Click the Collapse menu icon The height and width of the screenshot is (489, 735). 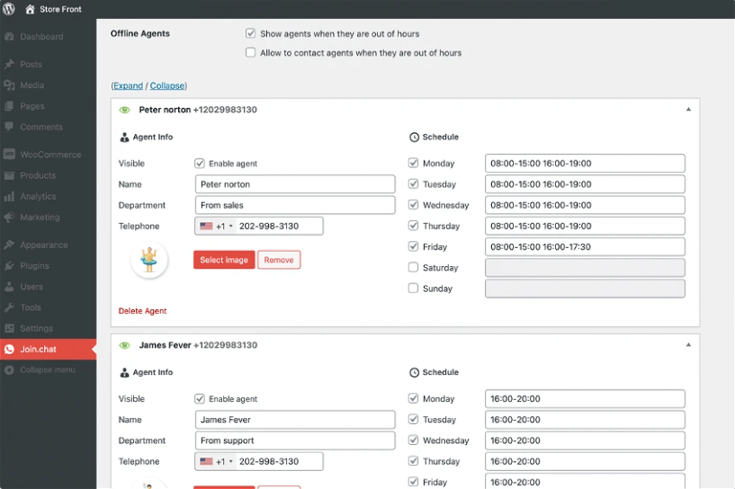coord(9,369)
